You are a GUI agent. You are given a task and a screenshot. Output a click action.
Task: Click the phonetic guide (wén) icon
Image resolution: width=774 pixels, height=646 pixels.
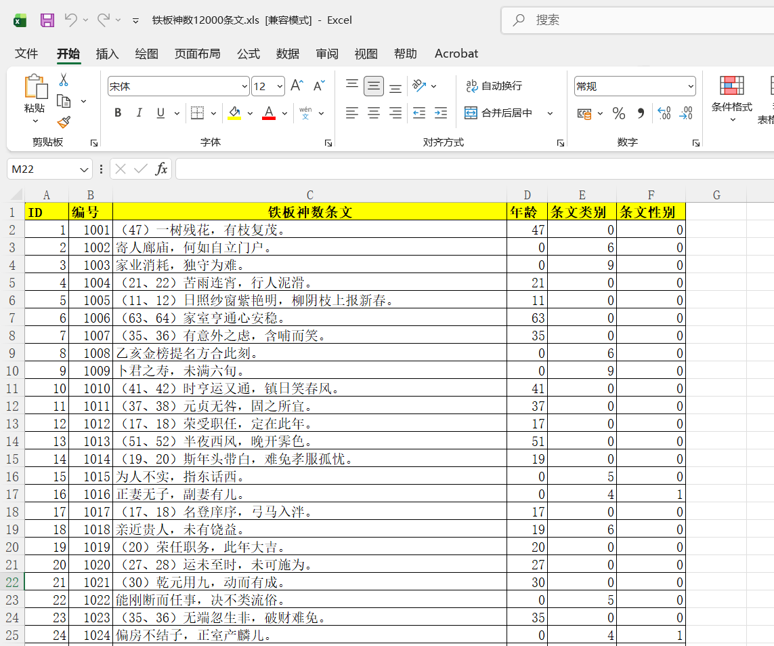pos(305,113)
